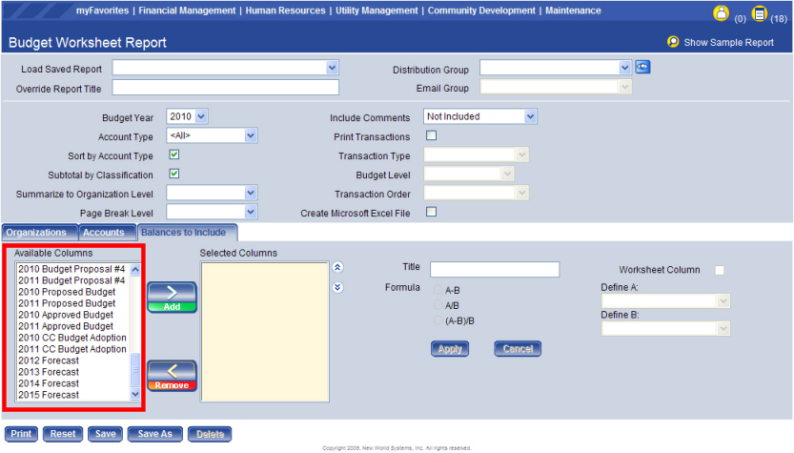This screenshot has width=794, height=453.
Task: Select 2012 Forecast in Available Columns
Action: pos(48,360)
